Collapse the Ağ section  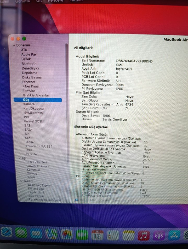coord(20,158)
